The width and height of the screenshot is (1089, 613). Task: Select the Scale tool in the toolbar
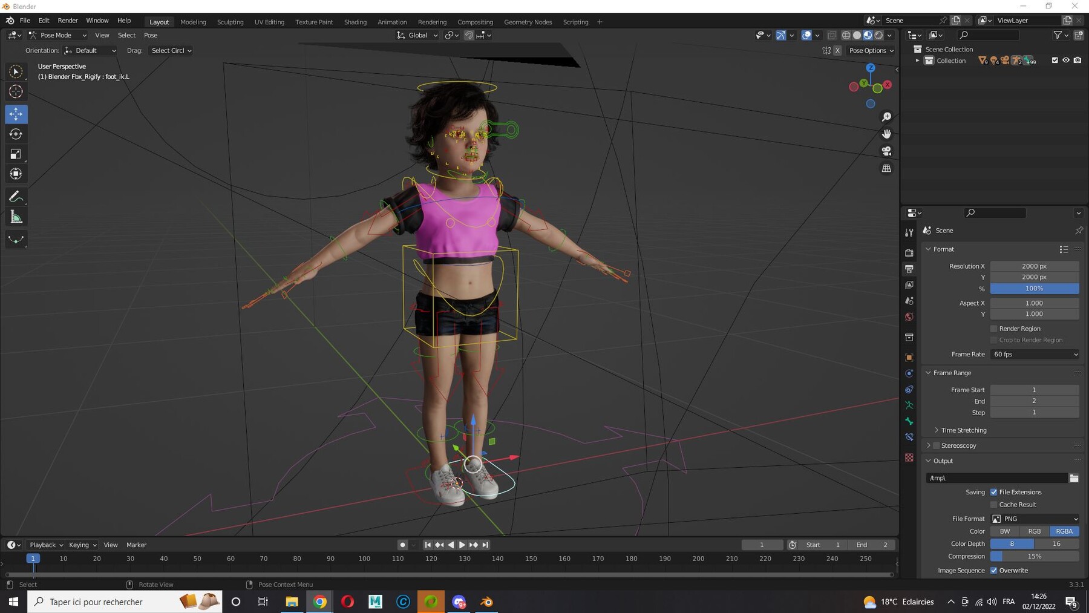pyautogui.click(x=16, y=154)
